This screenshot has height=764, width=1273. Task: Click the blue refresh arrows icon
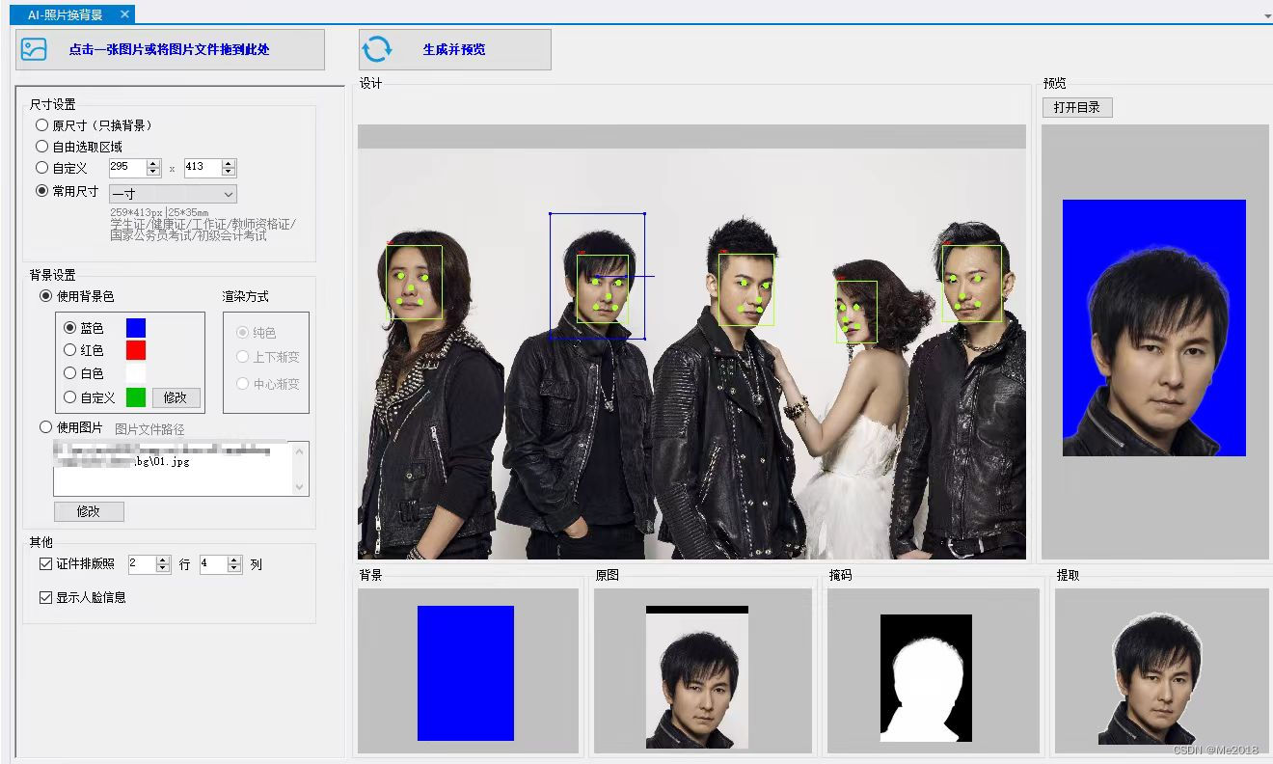pos(377,49)
